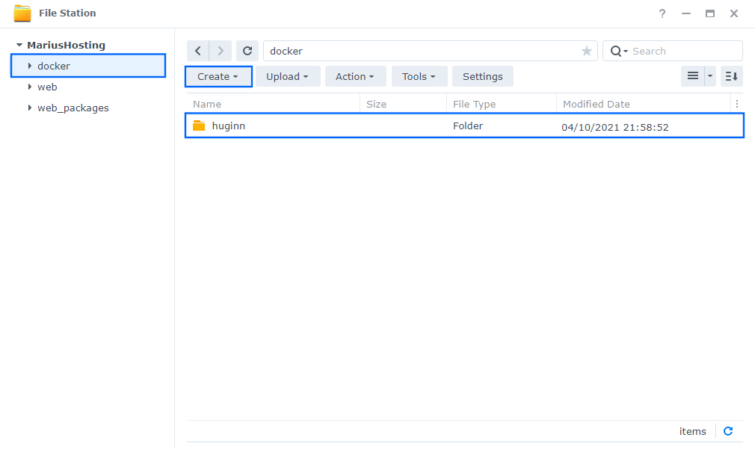Open search options magnifier icon
755x449 pixels.
coord(618,51)
